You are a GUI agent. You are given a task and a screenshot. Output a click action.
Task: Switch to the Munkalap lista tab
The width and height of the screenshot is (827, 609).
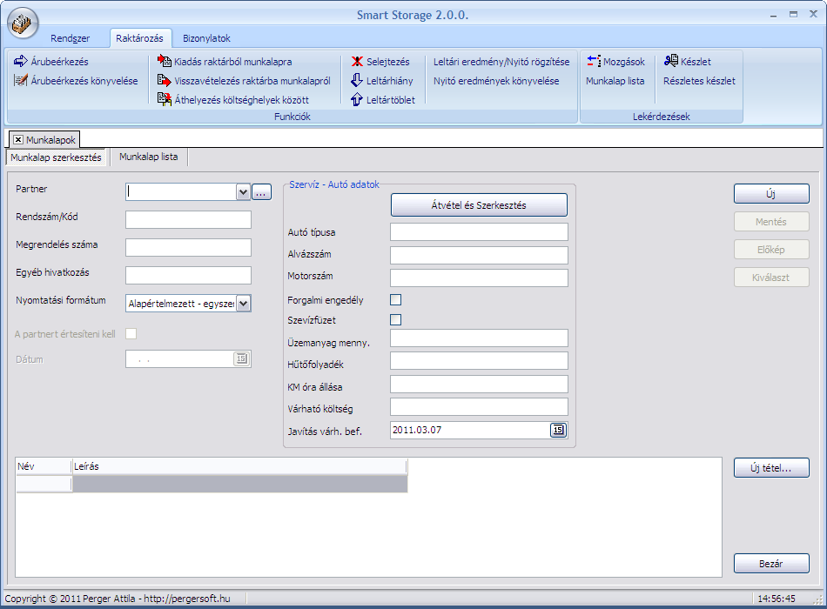(x=149, y=157)
